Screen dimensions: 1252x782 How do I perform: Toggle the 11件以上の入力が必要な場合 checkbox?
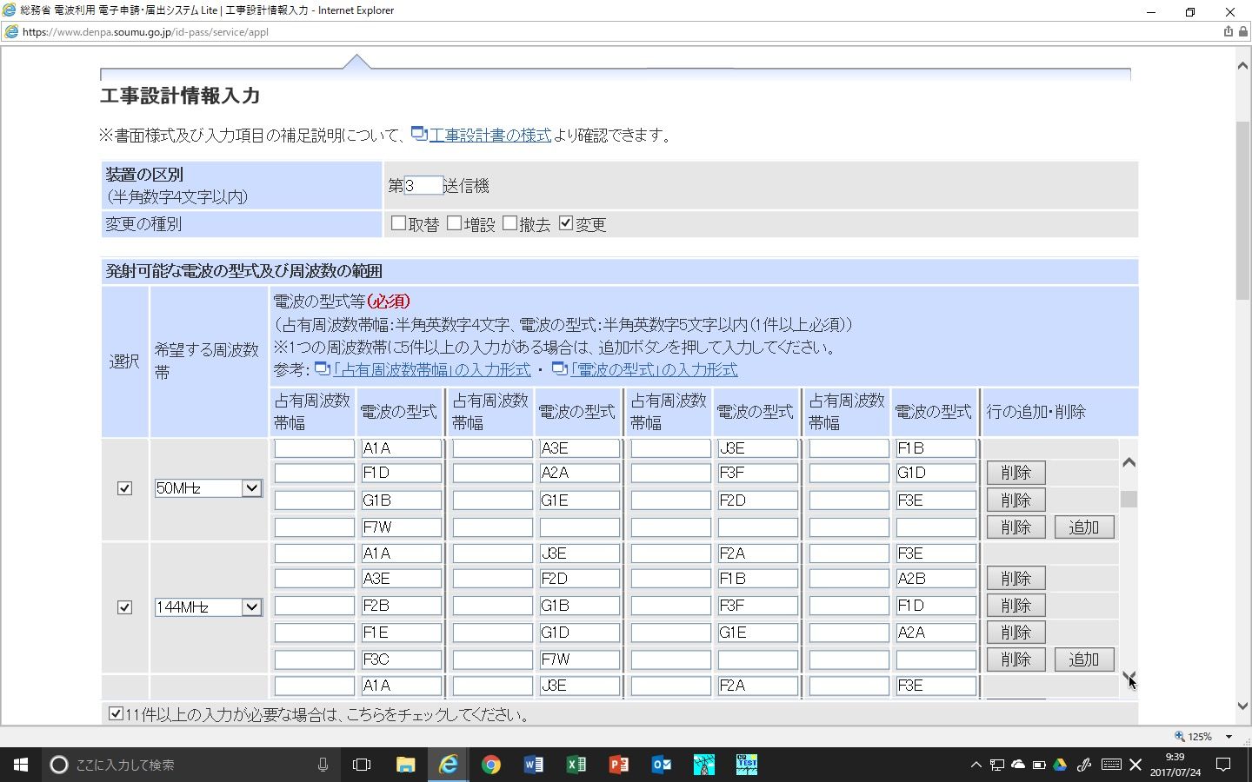(116, 714)
